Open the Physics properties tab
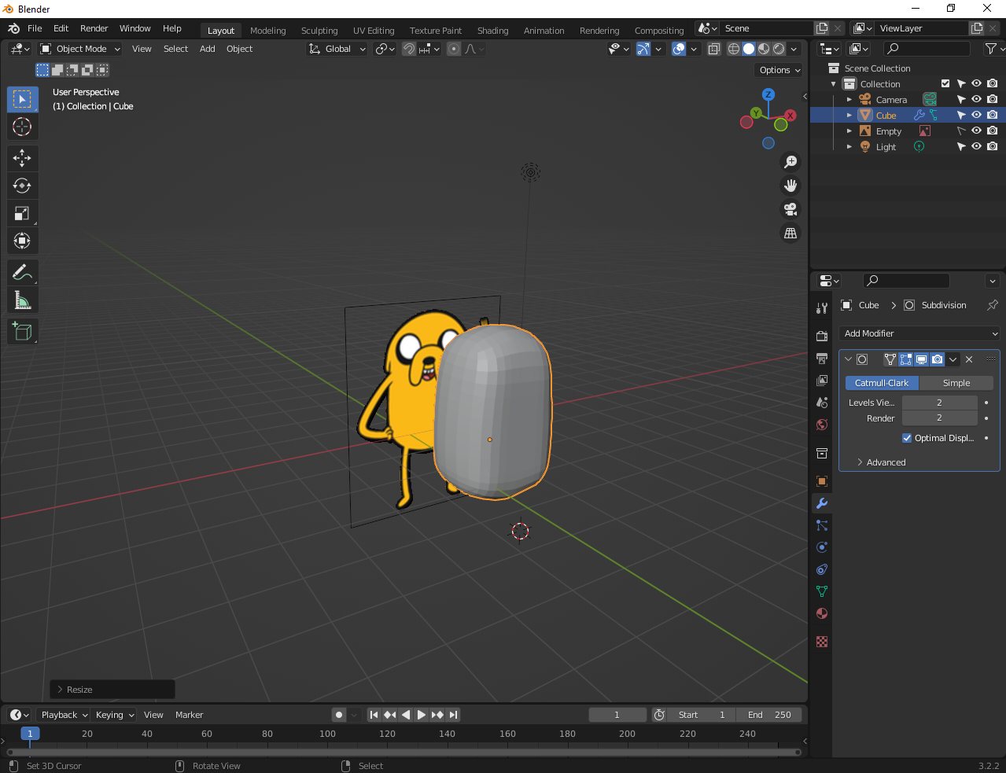Screen dimensions: 1006x773 coord(822,547)
